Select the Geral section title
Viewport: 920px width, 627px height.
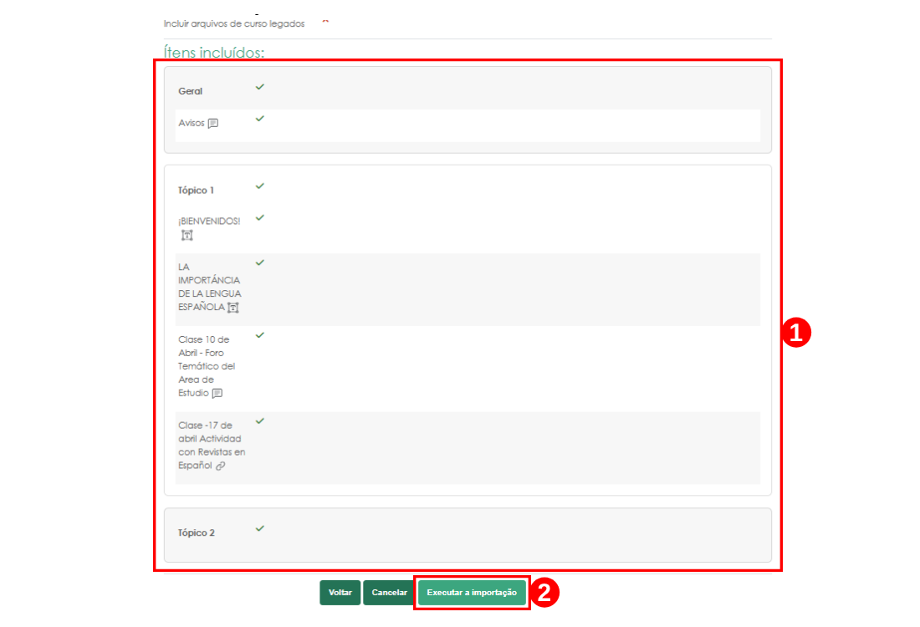[190, 91]
